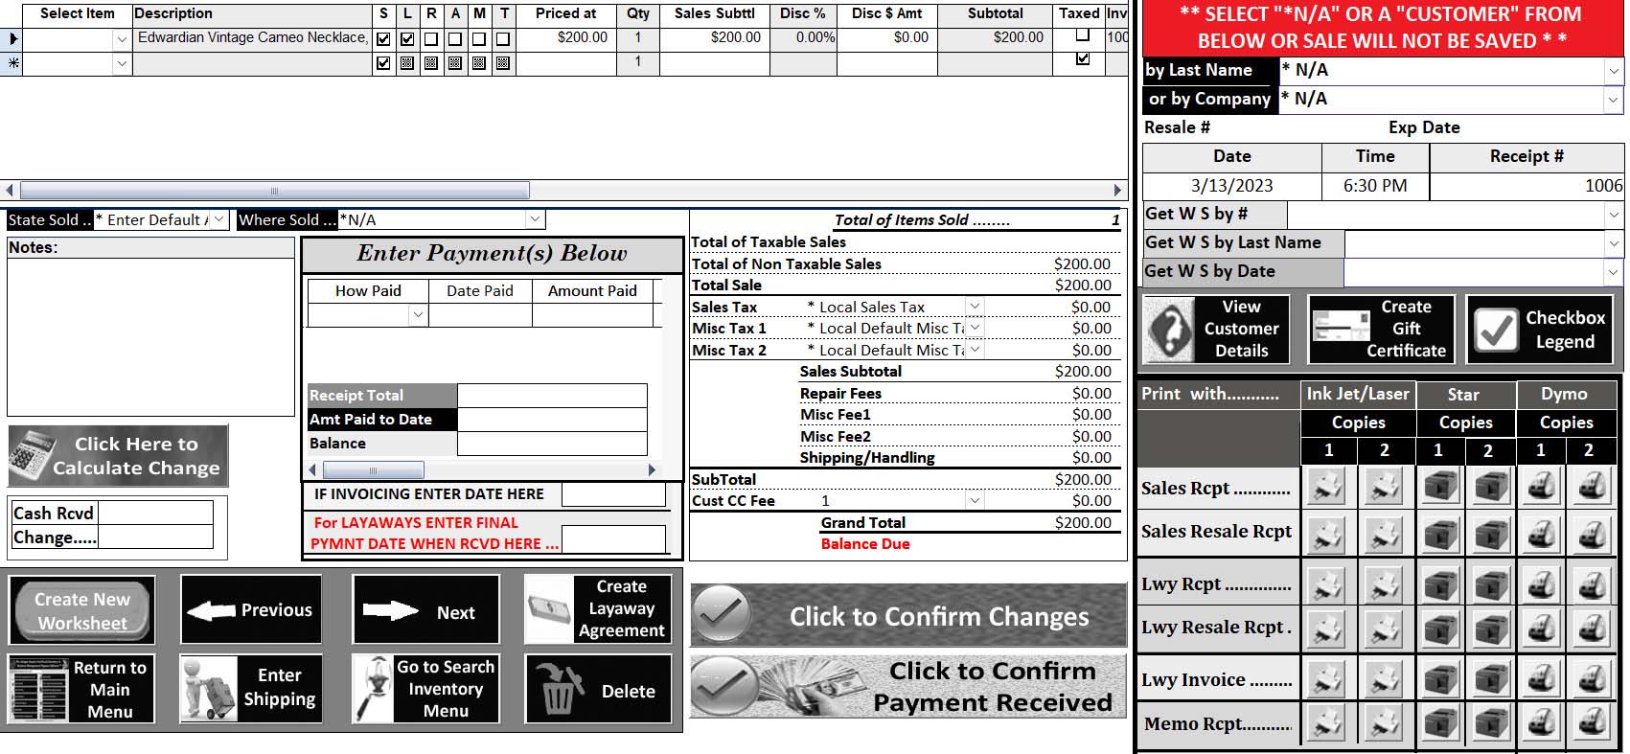1630x754 pixels.
Task: Click to Confirm Payment Received button
Action: coord(908,687)
